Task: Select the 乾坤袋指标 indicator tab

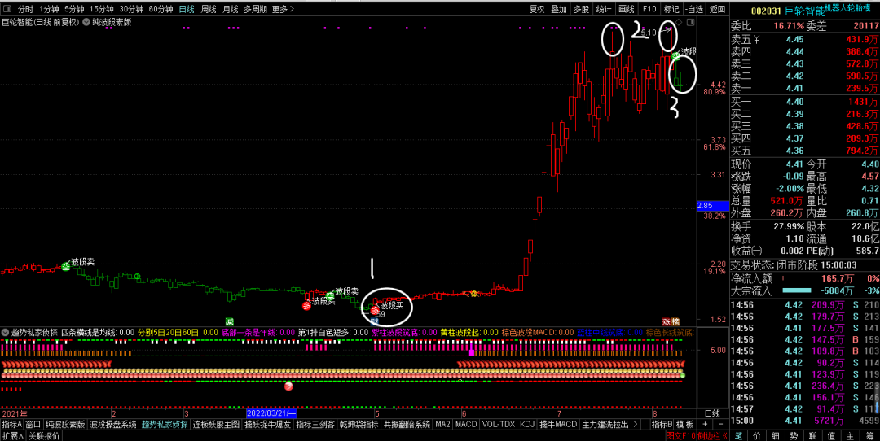Action: tap(359, 424)
